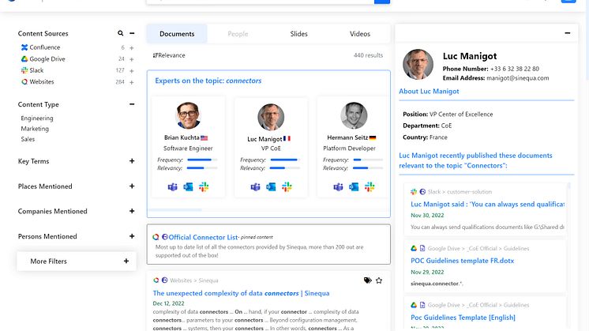
Task: Search within Content Sources using magnifier icon
Action: 121,34
